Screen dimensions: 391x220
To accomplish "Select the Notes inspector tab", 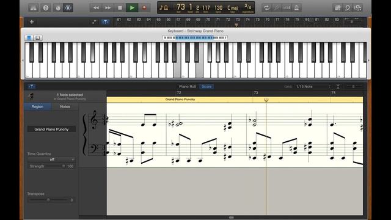I will (x=65, y=106).
